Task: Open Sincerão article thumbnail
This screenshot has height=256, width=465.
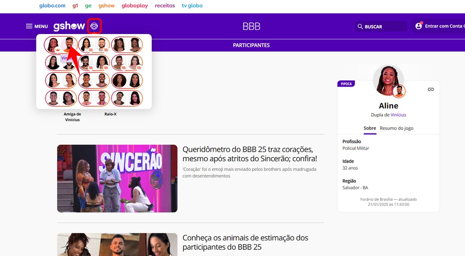Action: point(117,178)
